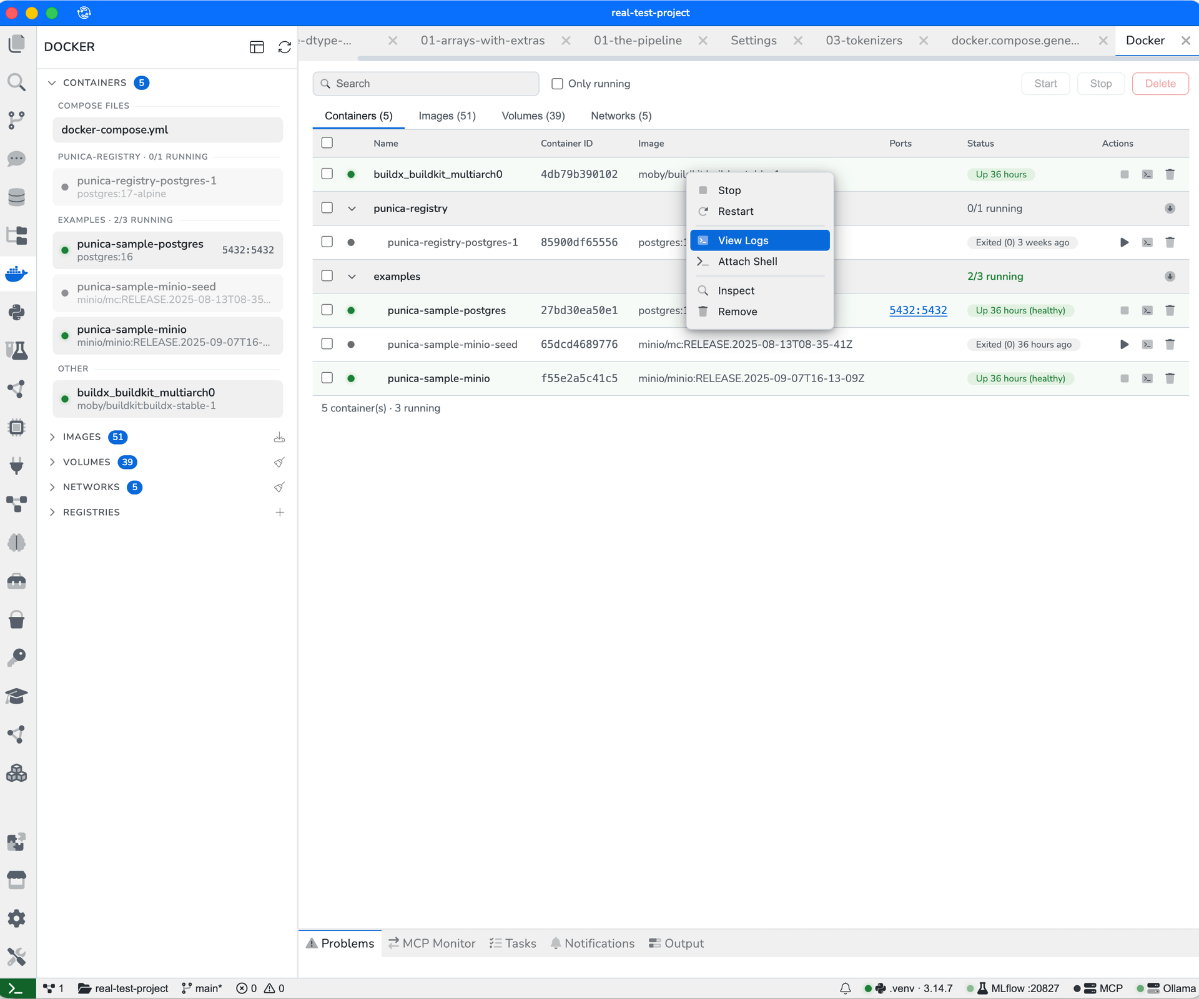Start punica-sample-minio-seed with play icon
This screenshot has width=1199, height=999.
coord(1124,344)
